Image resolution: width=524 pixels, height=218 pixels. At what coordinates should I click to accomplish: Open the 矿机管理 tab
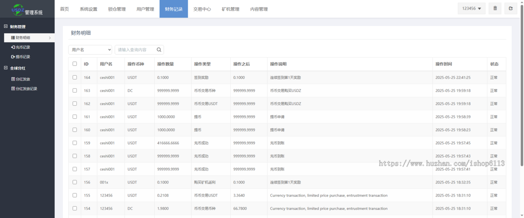[x=231, y=9]
